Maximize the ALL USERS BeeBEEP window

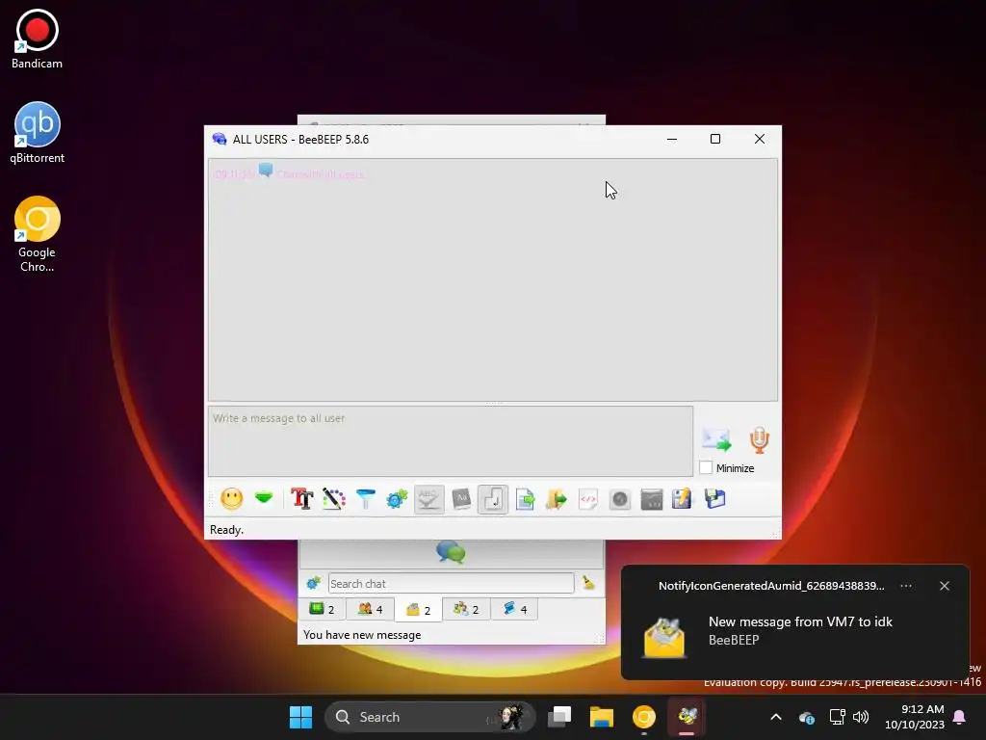(715, 139)
